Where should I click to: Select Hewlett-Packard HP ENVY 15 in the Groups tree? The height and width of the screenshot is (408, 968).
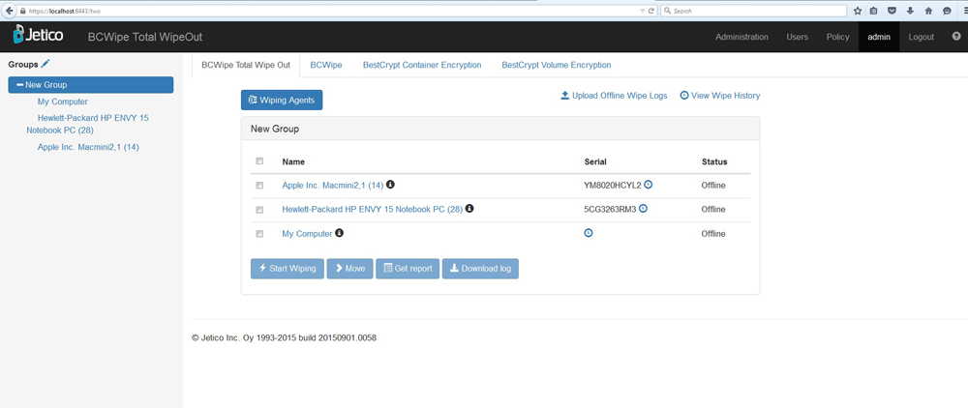pos(88,124)
